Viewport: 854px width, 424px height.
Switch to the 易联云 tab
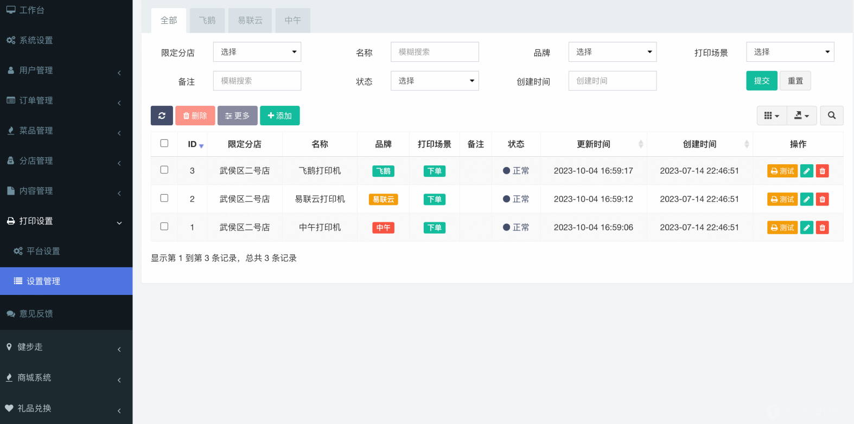[250, 21]
